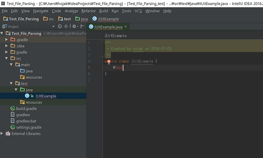The width and height of the screenshot is (263, 158).
Task: Click the Scroll from Source target icon
Action: click(60, 26)
